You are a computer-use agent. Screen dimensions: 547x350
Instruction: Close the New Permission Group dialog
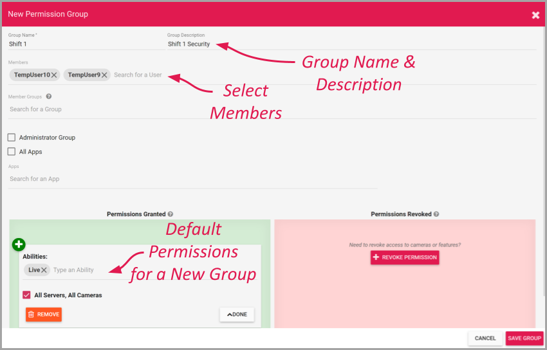point(535,15)
